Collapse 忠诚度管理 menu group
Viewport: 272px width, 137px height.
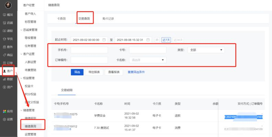[21, 30]
